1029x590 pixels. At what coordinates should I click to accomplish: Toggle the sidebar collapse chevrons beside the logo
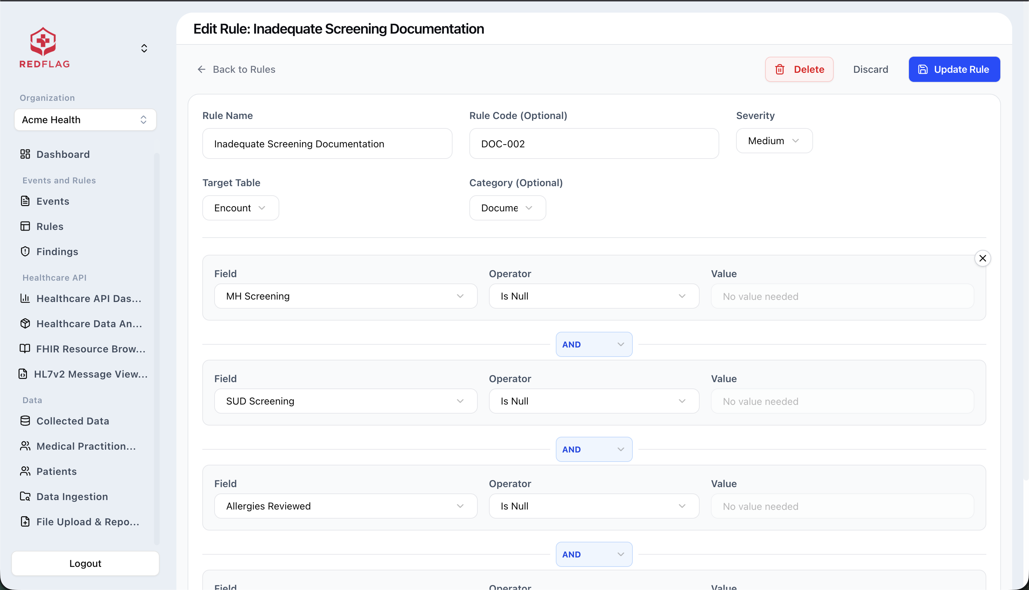[x=144, y=48]
